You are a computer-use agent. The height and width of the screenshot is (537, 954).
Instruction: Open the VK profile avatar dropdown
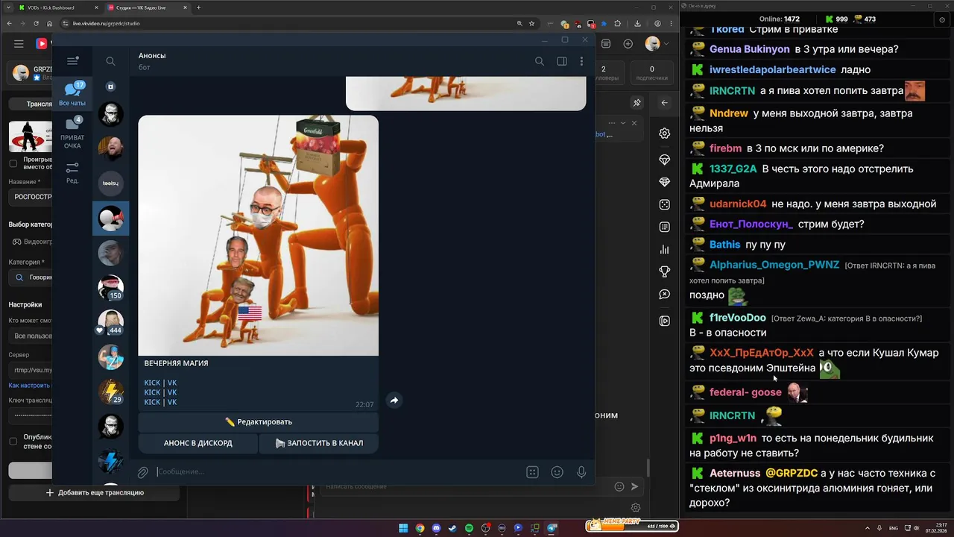pos(657,44)
